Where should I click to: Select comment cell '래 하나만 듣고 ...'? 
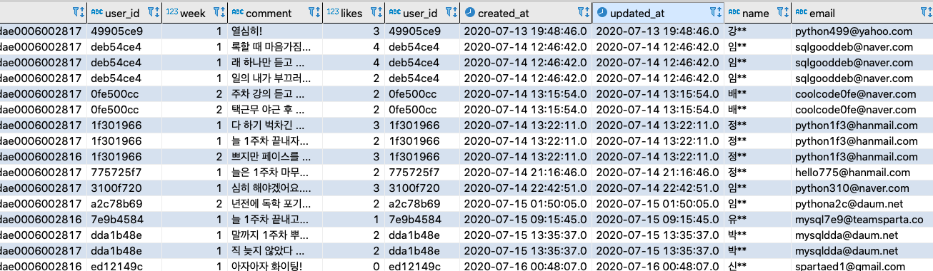pyautogui.click(x=275, y=62)
